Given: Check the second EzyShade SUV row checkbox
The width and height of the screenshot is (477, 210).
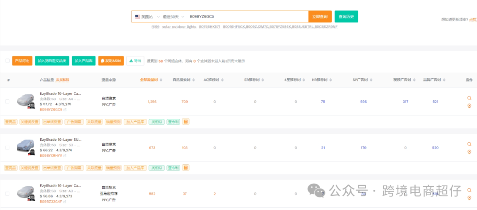Looking at the screenshot, I should (x=7, y=147).
